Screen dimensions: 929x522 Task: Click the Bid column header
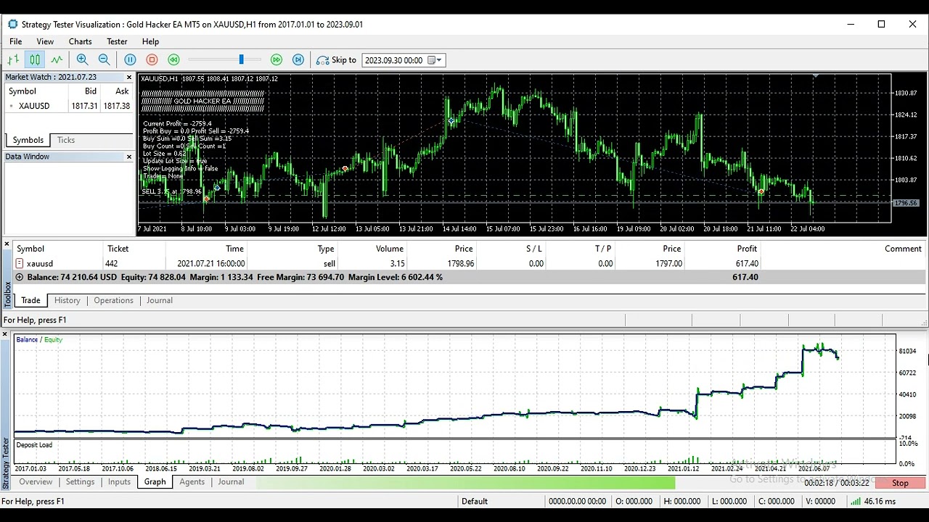coord(90,91)
